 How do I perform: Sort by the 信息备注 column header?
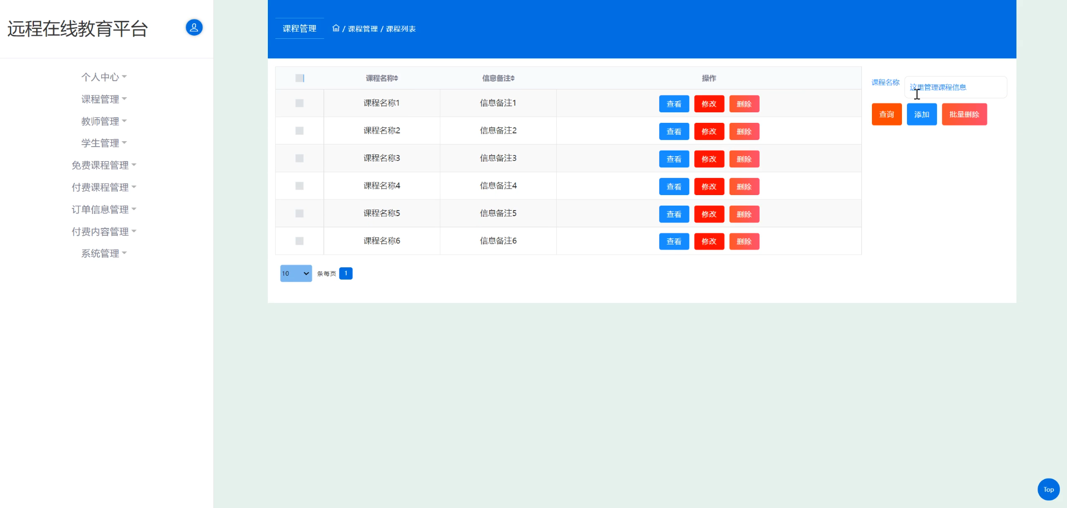pyautogui.click(x=498, y=78)
